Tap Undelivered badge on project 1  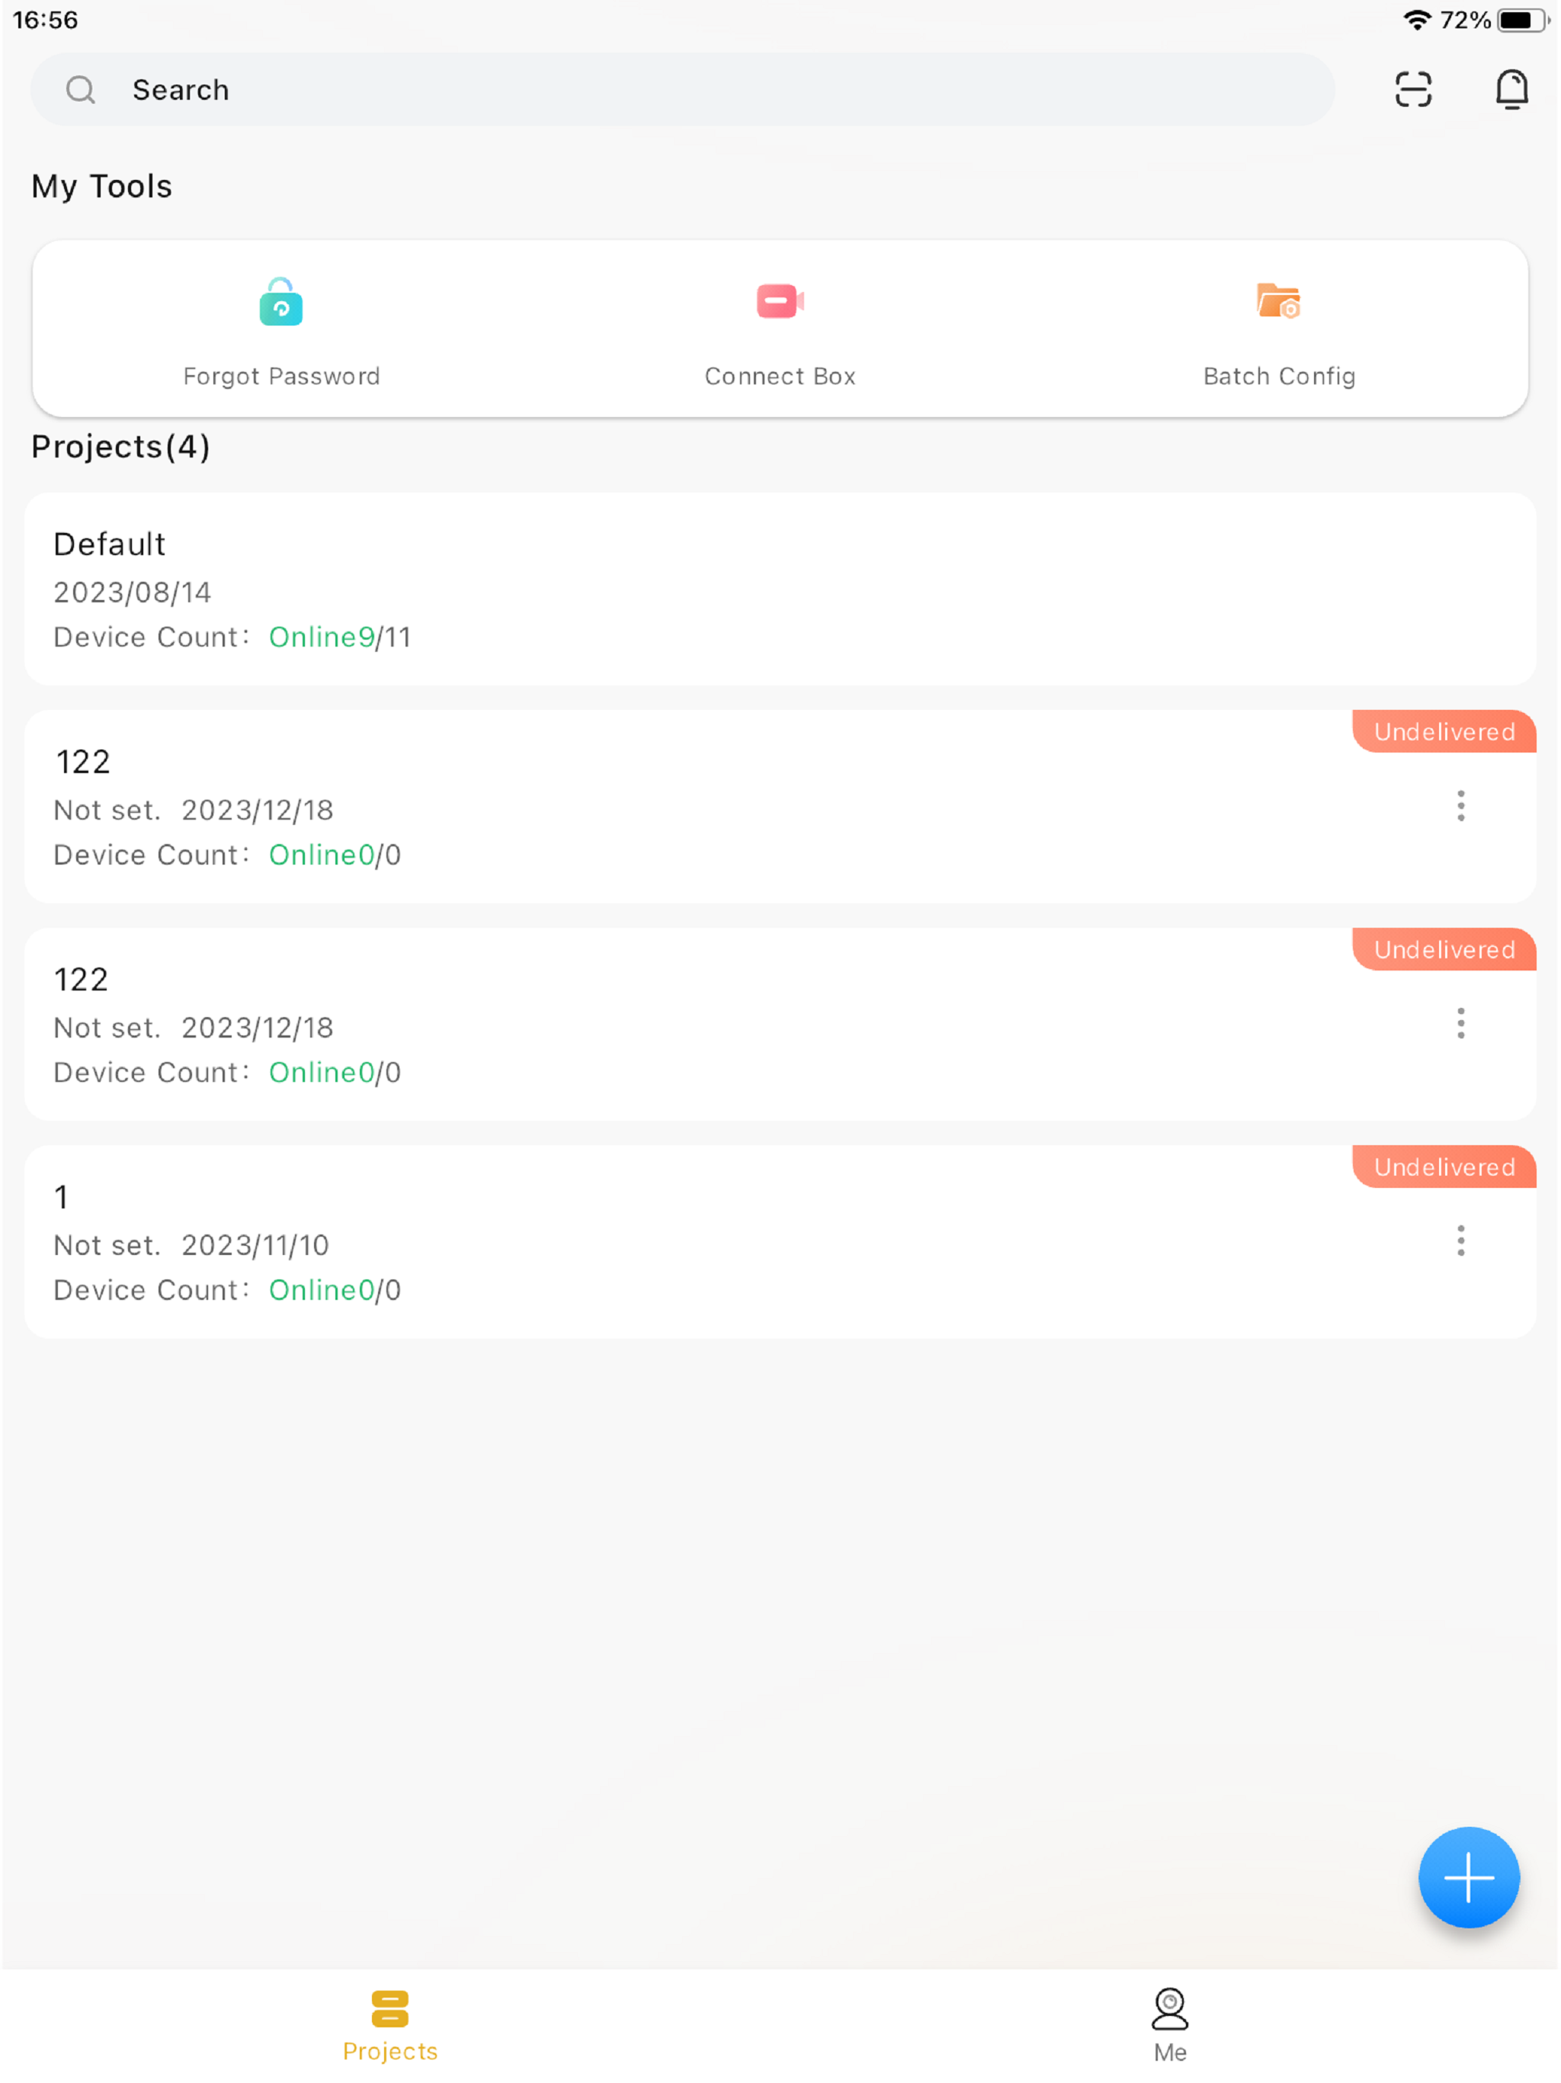click(1444, 1167)
